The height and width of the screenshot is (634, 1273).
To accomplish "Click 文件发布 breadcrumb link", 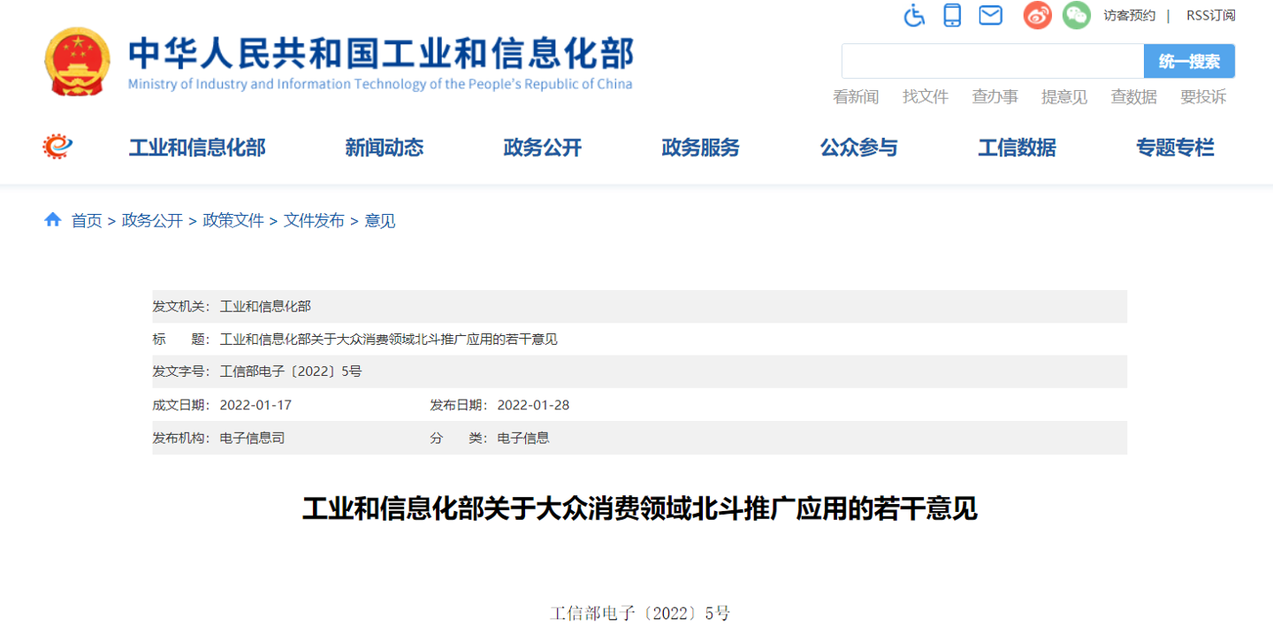I will (x=314, y=221).
